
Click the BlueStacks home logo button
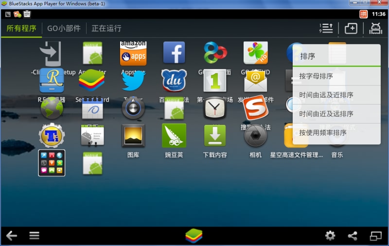pos(194,236)
